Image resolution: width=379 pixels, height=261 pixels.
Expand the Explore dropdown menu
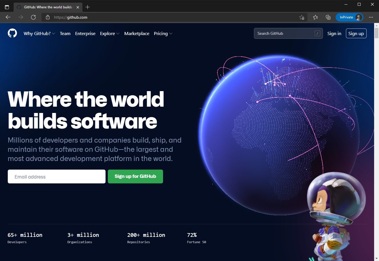(110, 34)
